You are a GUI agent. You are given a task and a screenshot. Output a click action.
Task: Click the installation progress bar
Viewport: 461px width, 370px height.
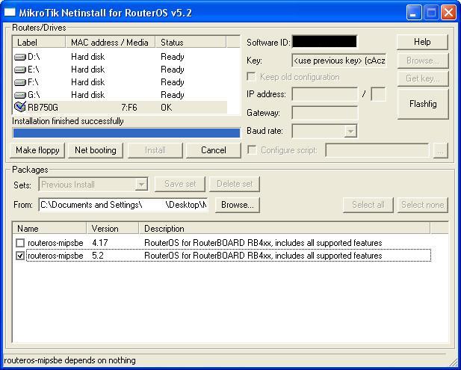pos(126,133)
